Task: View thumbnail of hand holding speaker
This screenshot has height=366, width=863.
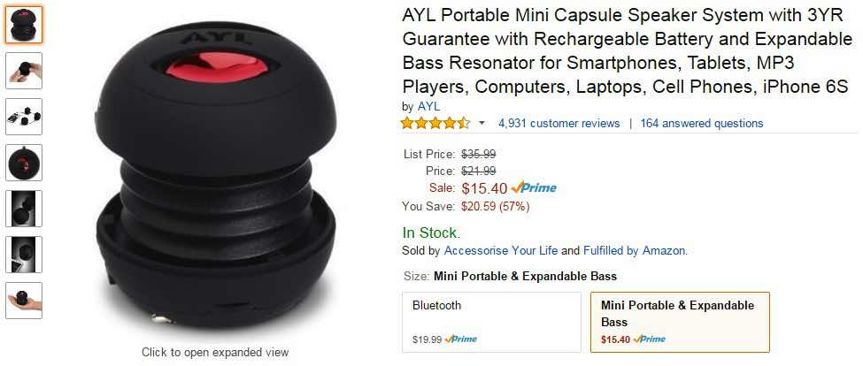Action: pyautogui.click(x=24, y=71)
